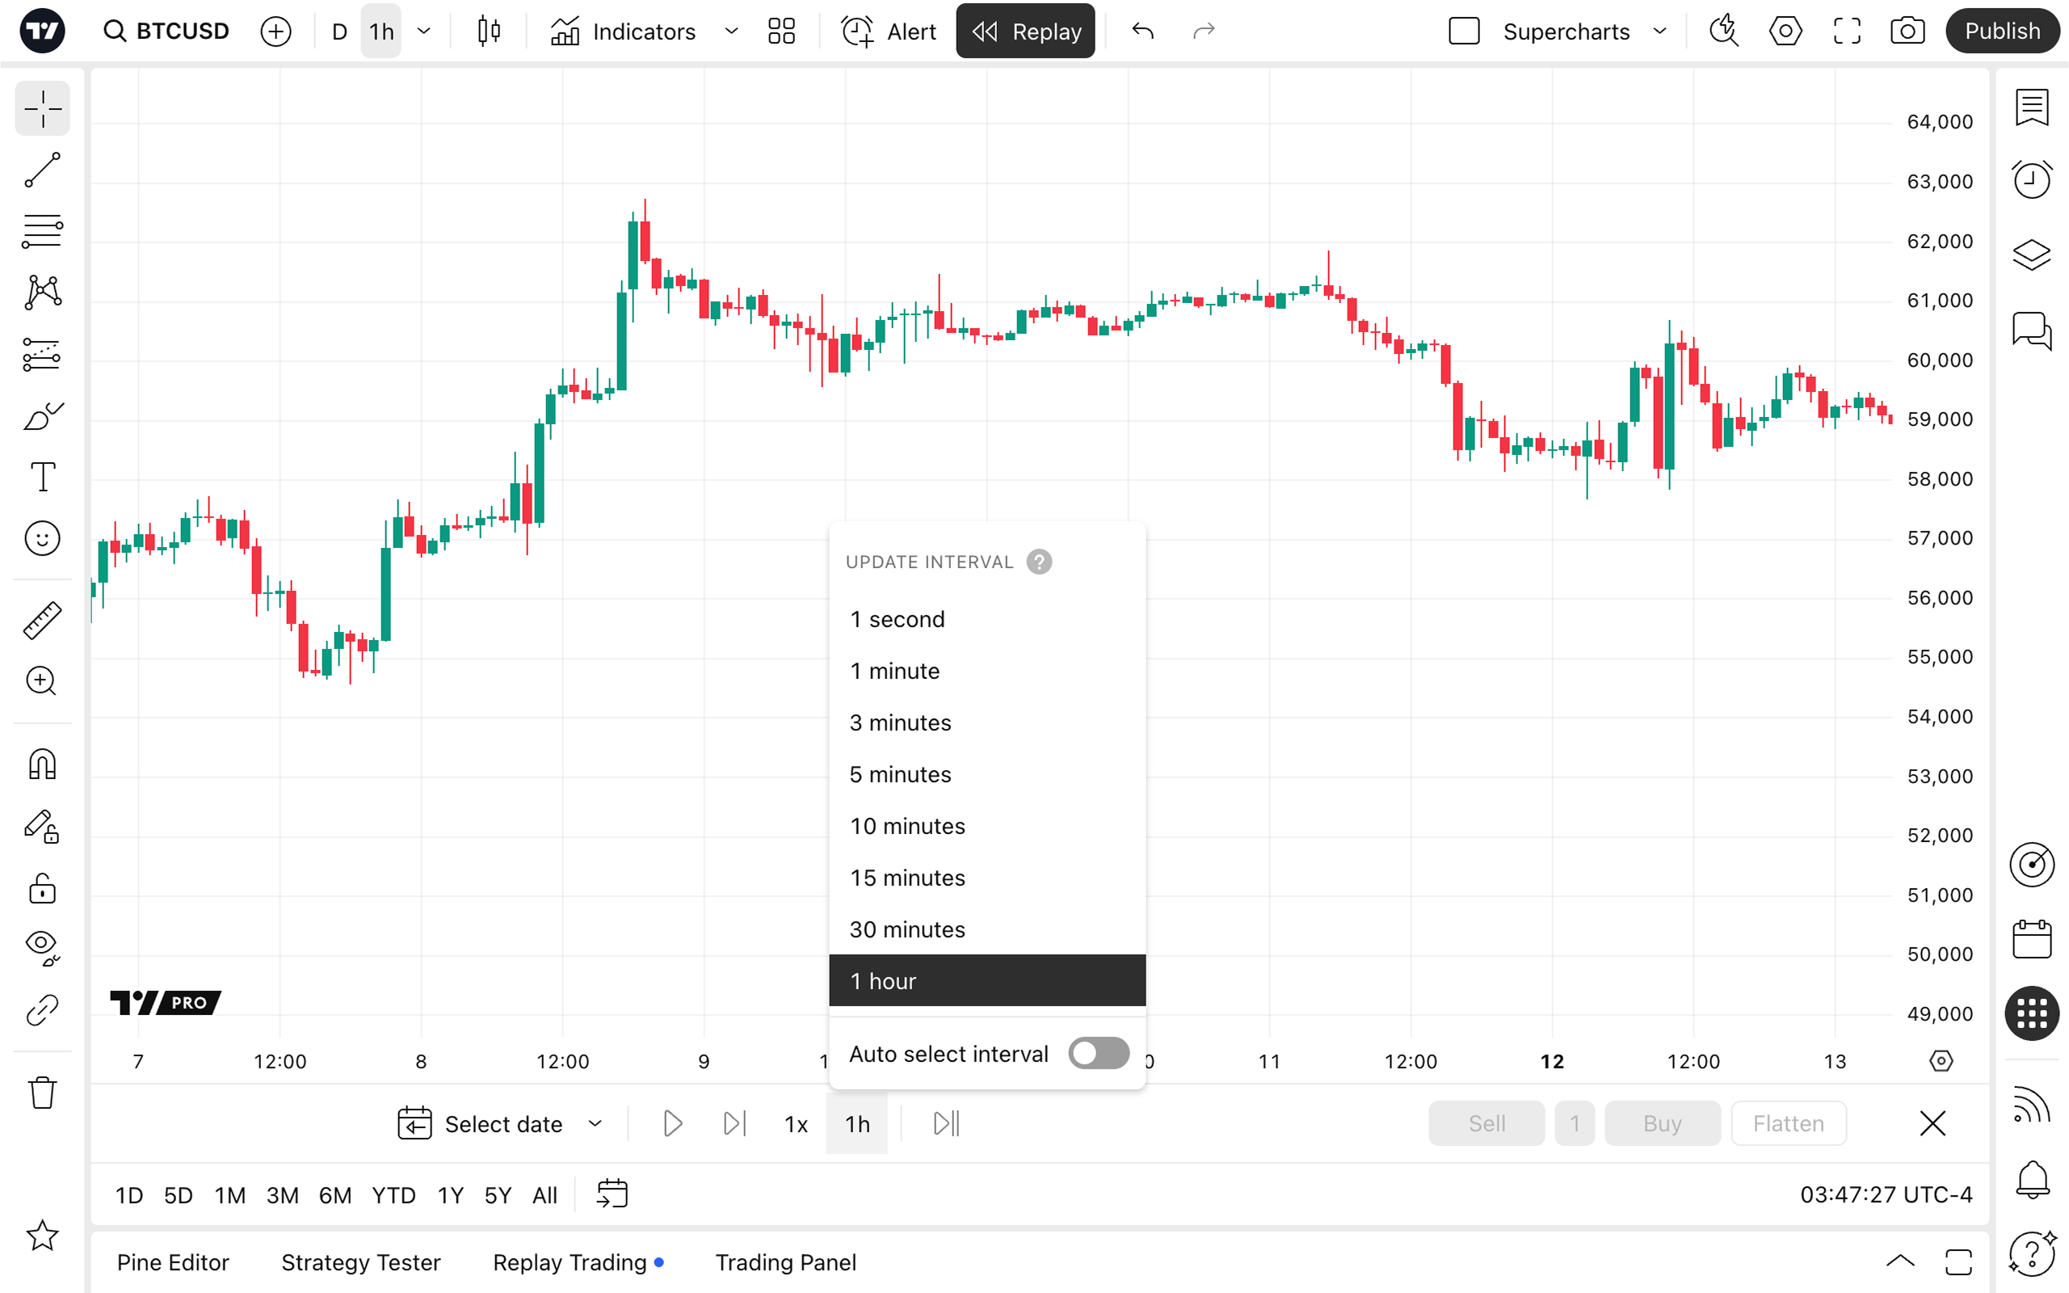This screenshot has width=2069, height=1293.
Task: Enable Auto select interval switch
Action: 1099,1054
